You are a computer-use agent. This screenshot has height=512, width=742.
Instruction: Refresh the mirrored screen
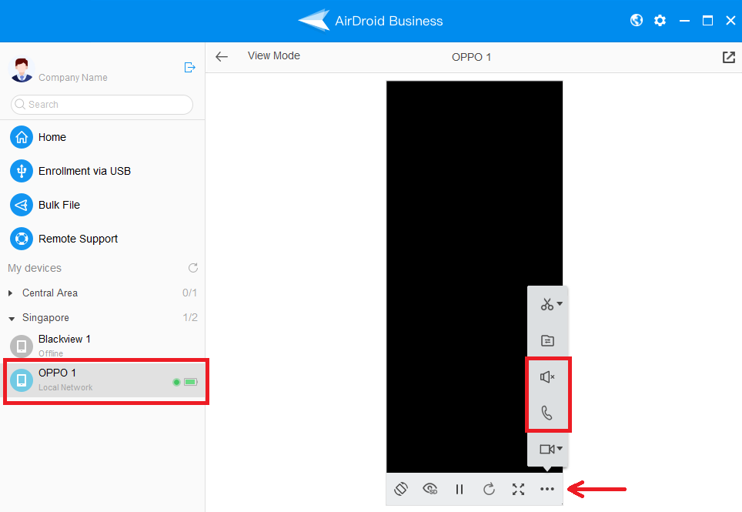[x=489, y=489]
